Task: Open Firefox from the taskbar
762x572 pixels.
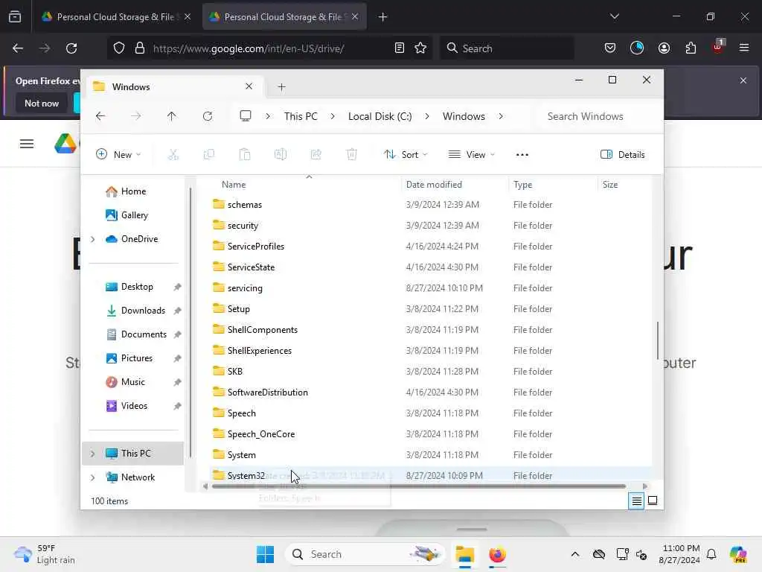Action: pyautogui.click(x=497, y=554)
